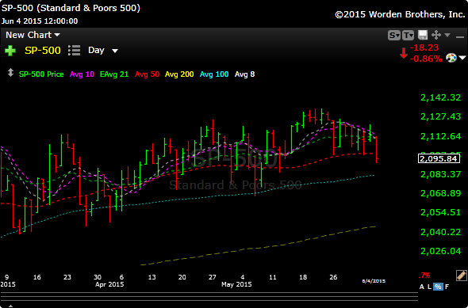Click the green plus add-indicator icon

(x=10, y=51)
